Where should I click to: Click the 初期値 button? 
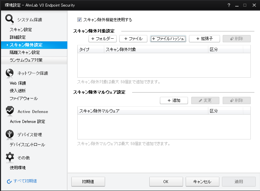(88, 181)
